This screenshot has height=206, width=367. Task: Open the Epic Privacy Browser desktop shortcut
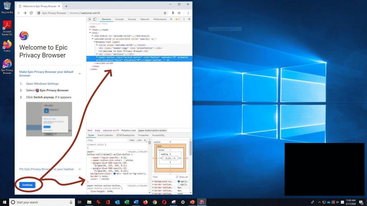[x=7, y=67]
